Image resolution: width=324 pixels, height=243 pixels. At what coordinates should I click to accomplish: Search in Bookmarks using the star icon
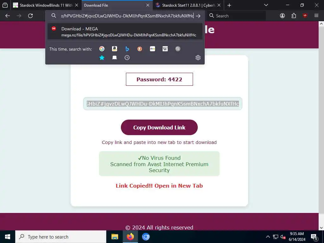(102, 58)
